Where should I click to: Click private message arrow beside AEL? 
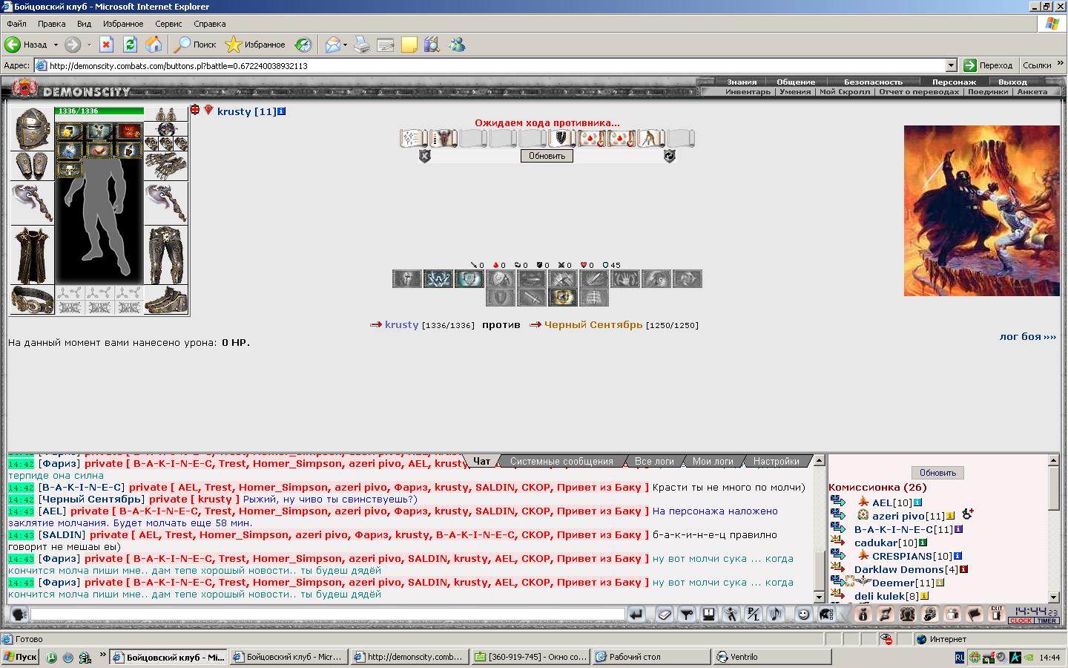click(x=838, y=502)
